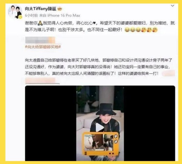Open the chevron menu on the post
This screenshot has width=182, height=164.
173,6
